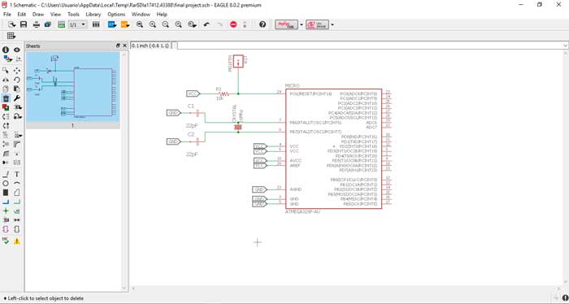569x304 pixels.
Task: Select the net Label tool
Action: 17,211
